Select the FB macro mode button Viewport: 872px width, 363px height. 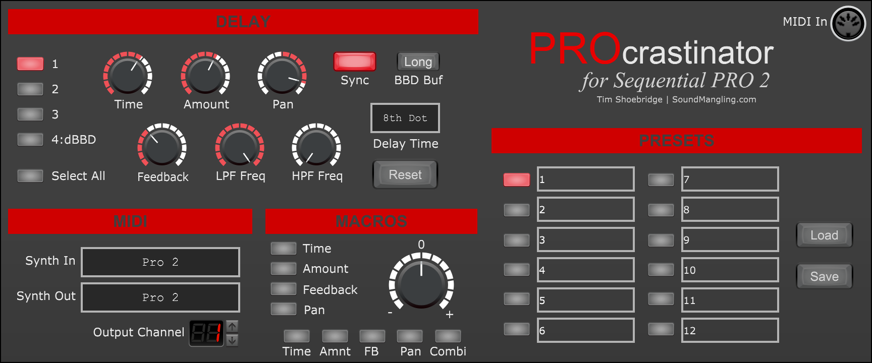point(372,336)
